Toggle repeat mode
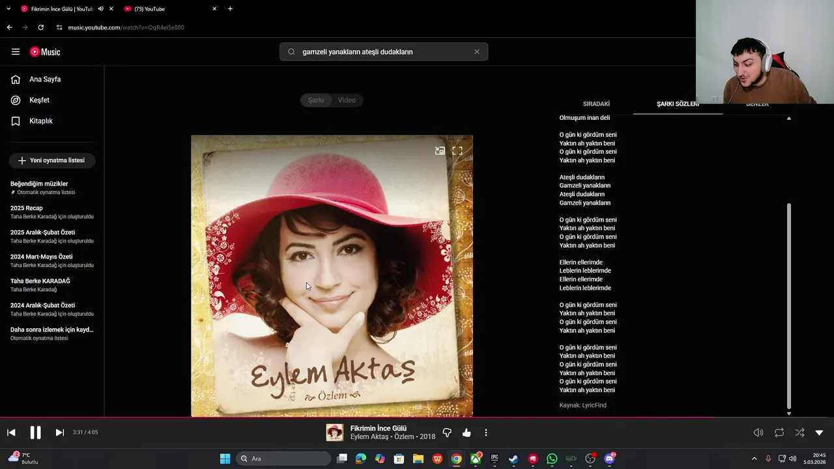This screenshot has width=834, height=469. [779, 433]
